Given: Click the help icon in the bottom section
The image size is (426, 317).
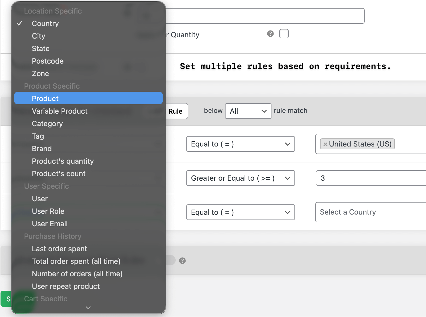Looking at the screenshot, I should coord(182,260).
